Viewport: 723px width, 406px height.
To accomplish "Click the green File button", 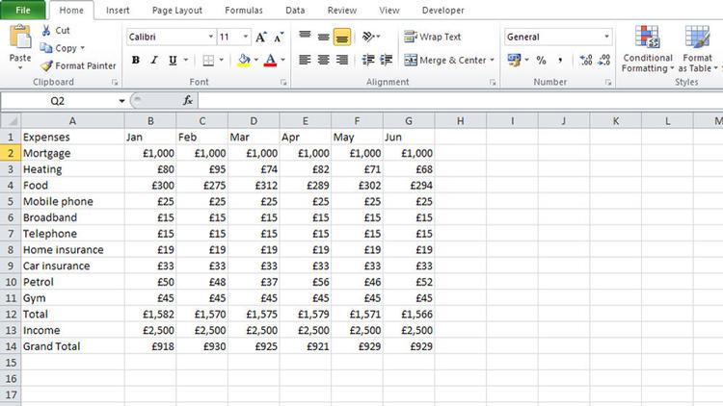I will click(22, 11).
